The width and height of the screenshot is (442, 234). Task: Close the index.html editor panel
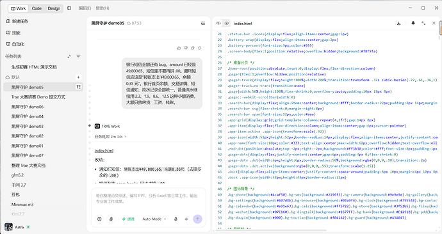tap(434, 24)
